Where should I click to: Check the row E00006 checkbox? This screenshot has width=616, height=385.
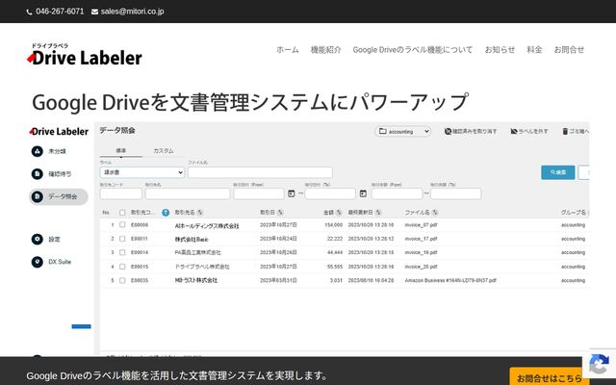click(122, 224)
